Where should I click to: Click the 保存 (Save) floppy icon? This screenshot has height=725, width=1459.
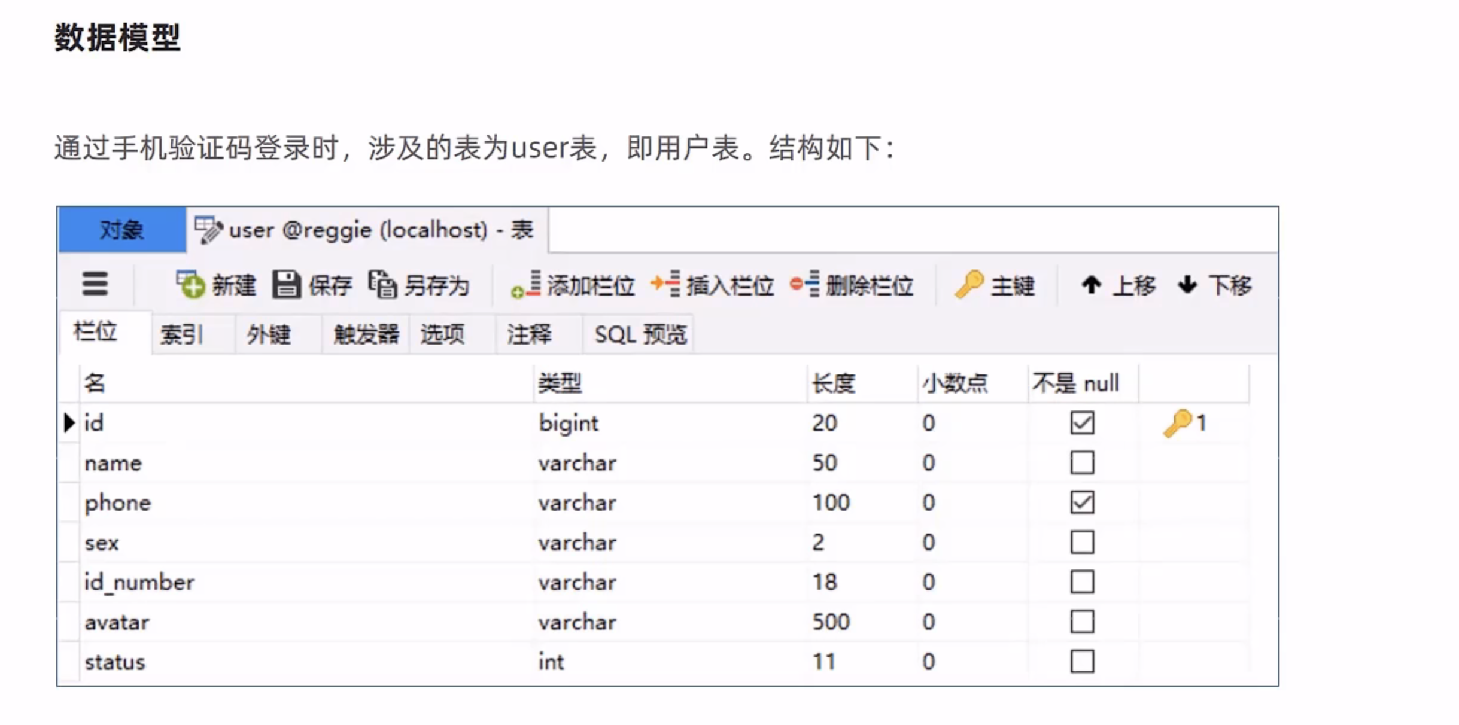coord(286,285)
